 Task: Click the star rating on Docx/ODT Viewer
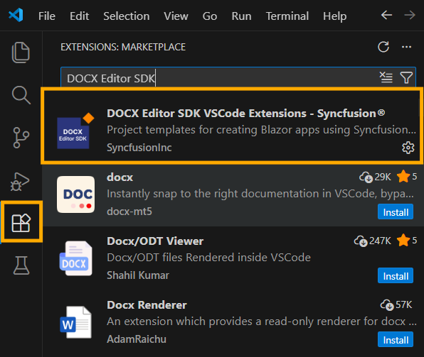pos(407,240)
